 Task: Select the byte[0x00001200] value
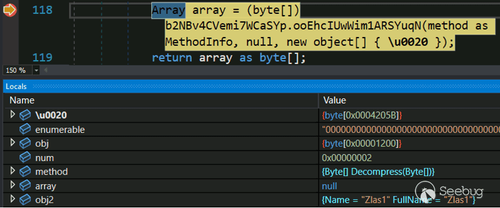[x=362, y=144]
